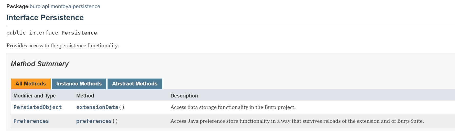Click the 'Provides access to the persistence' sentence
This screenshot has width=455, height=132.
(63, 46)
